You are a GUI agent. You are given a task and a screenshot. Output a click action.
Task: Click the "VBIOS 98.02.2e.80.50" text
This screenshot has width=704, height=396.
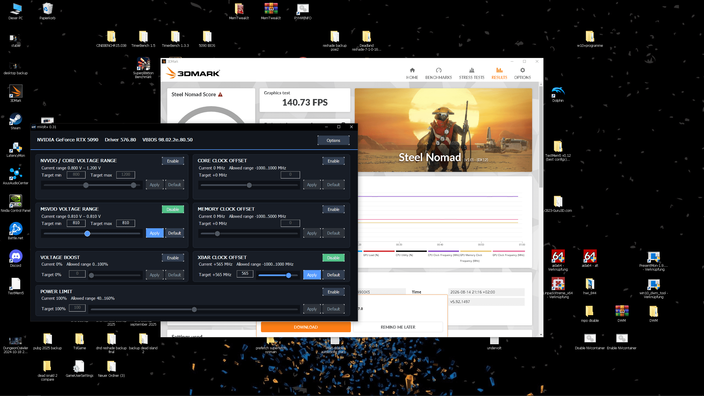coord(167,140)
